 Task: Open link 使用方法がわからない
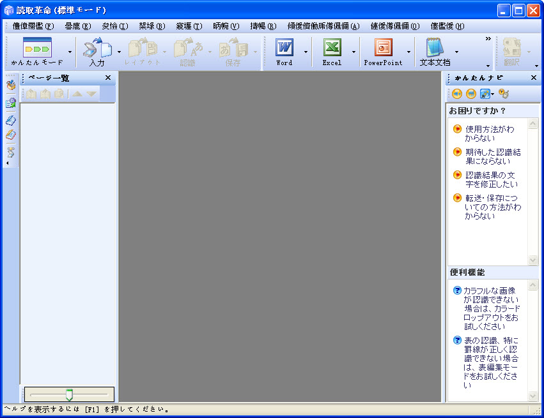[x=490, y=133]
